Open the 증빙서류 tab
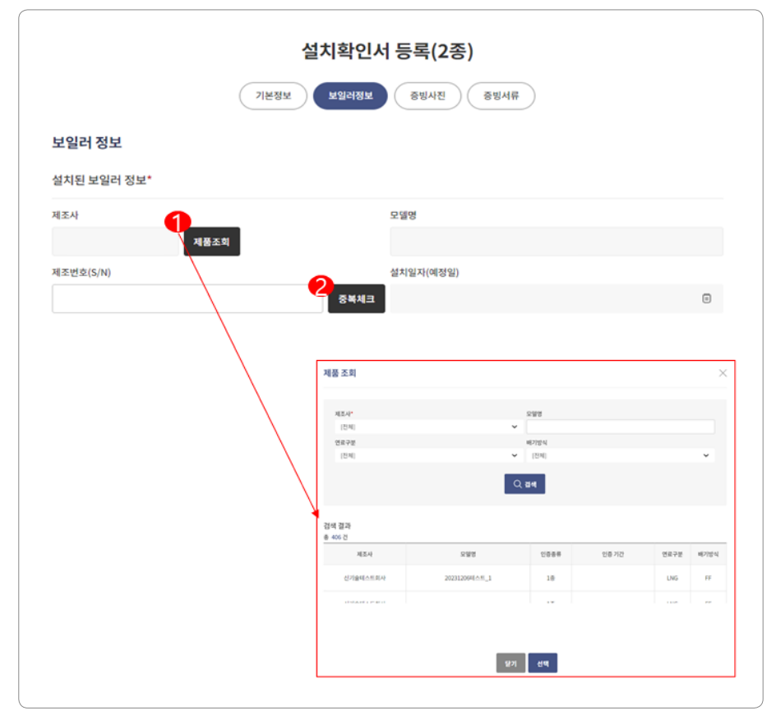Image resolution: width=776 pixels, height=720 pixels. coord(501,95)
